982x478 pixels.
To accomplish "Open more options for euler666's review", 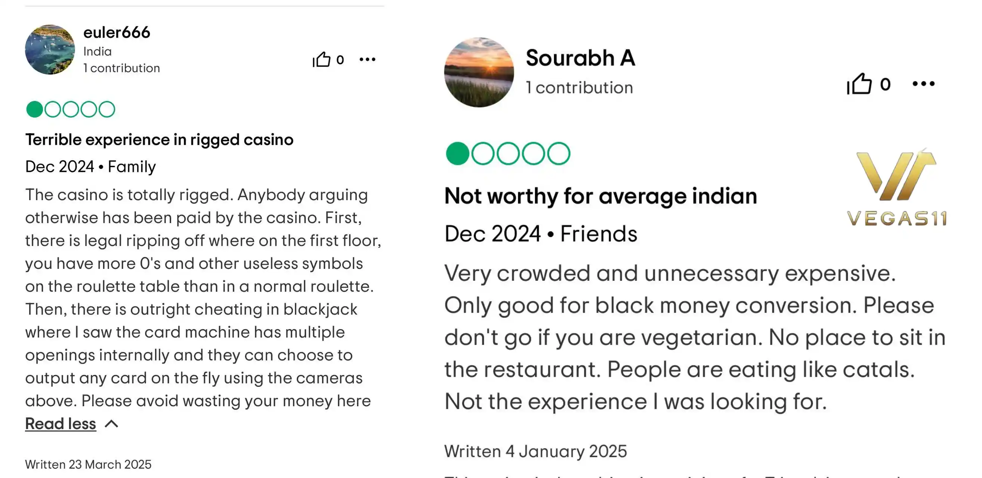I will coord(367,59).
